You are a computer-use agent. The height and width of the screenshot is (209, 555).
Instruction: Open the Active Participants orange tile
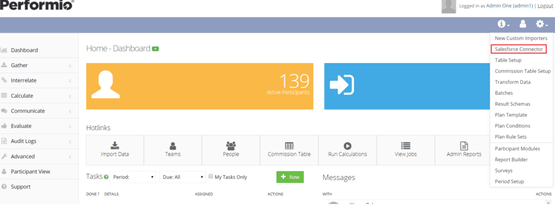[199, 86]
